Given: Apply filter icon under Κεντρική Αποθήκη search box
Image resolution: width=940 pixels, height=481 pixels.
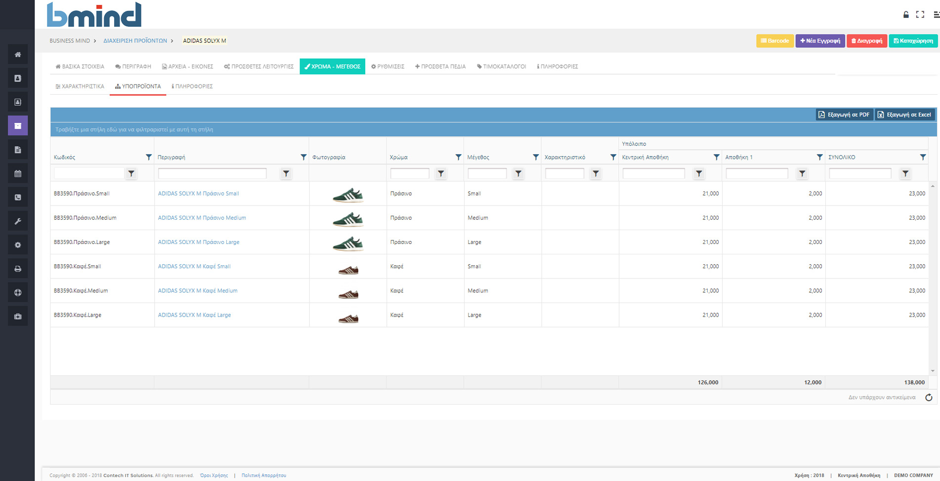Looking at the screenshot, I should pos(699,173).
